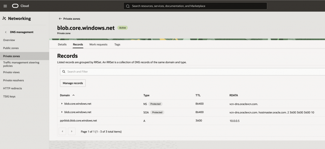
Task: Expand the blob.core.windows.net NS record row
Action: tap(62, 104)
